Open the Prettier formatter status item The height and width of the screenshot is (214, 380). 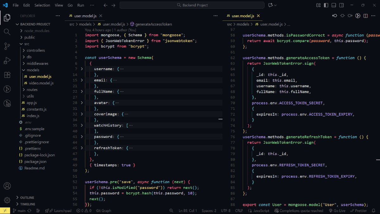coord(358,211)
